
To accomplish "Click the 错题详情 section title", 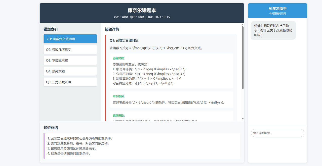I will coord(112,29).
